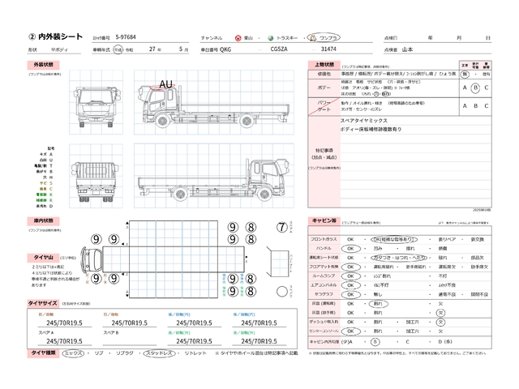
Task: Click the 特記事項 label
Action: [324, 150]
